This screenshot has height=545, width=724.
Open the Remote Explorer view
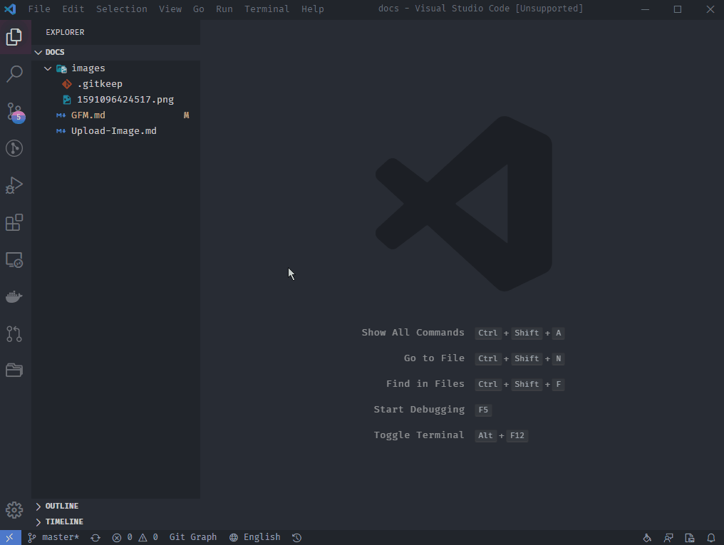coord(14,260)
